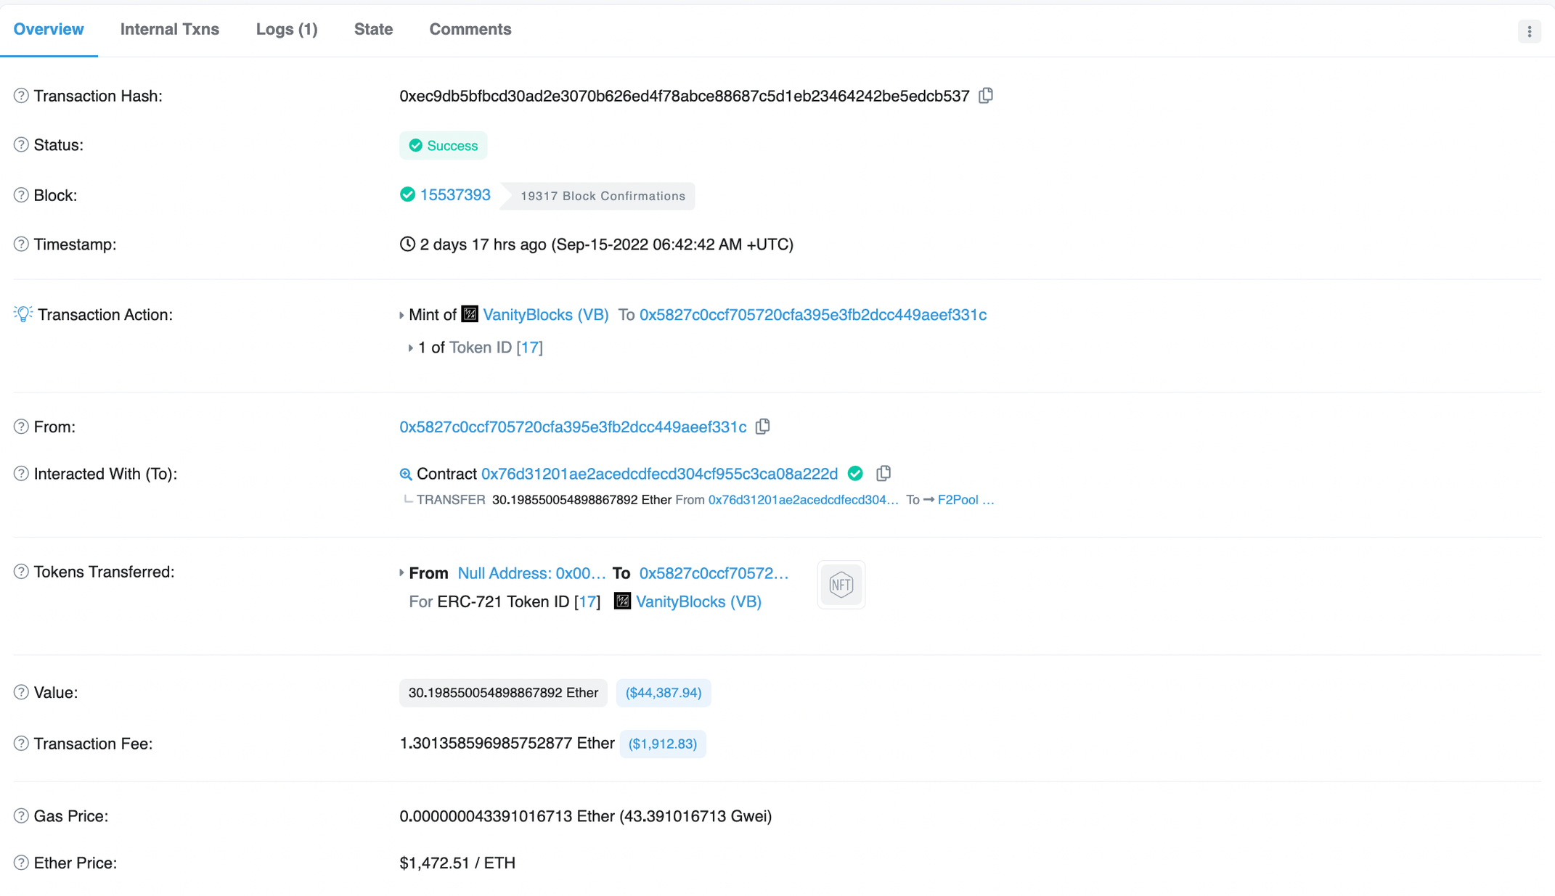Copy the transaction hash to clipboard
This screenshot has width=1555, height=896.
coord(986,96)
